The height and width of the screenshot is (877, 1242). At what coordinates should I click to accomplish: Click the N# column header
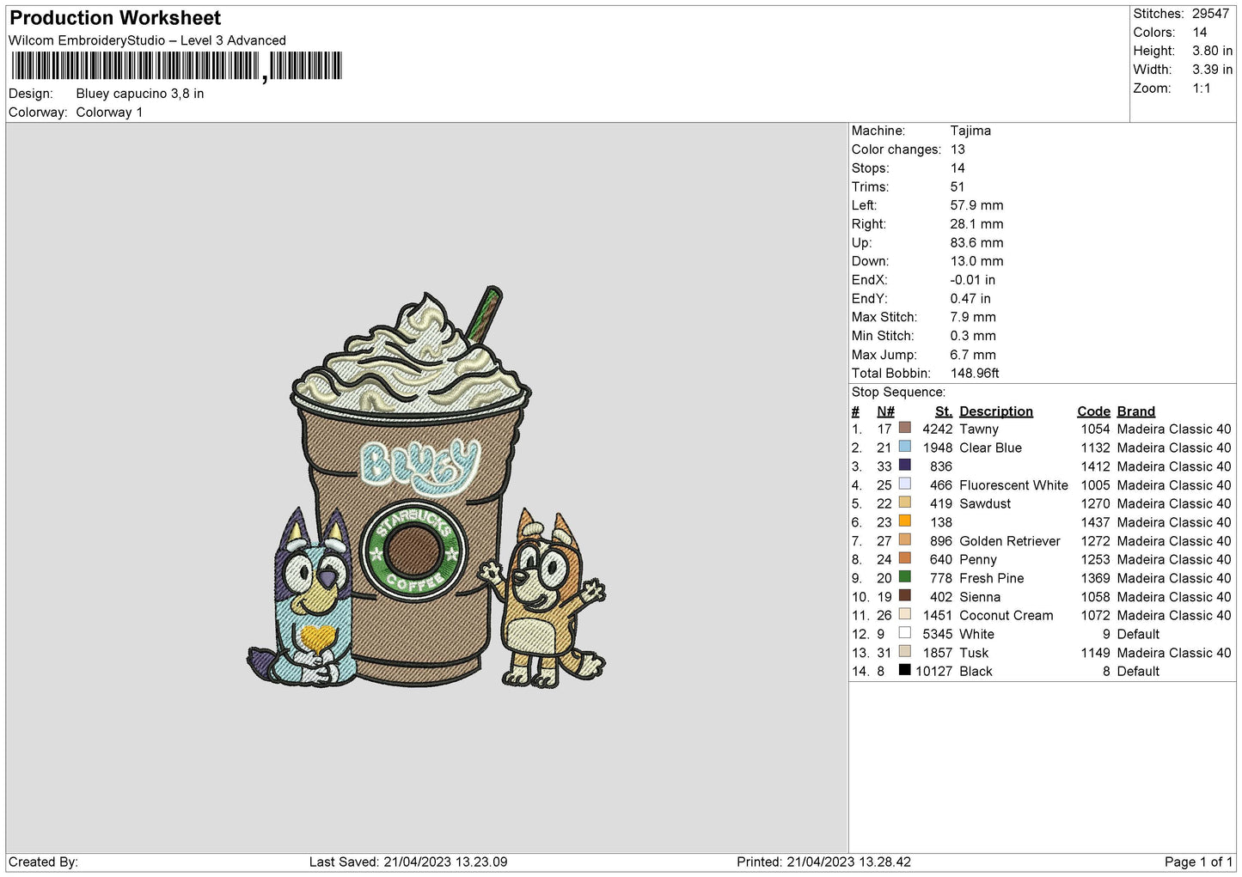click(x=885, y=411)
